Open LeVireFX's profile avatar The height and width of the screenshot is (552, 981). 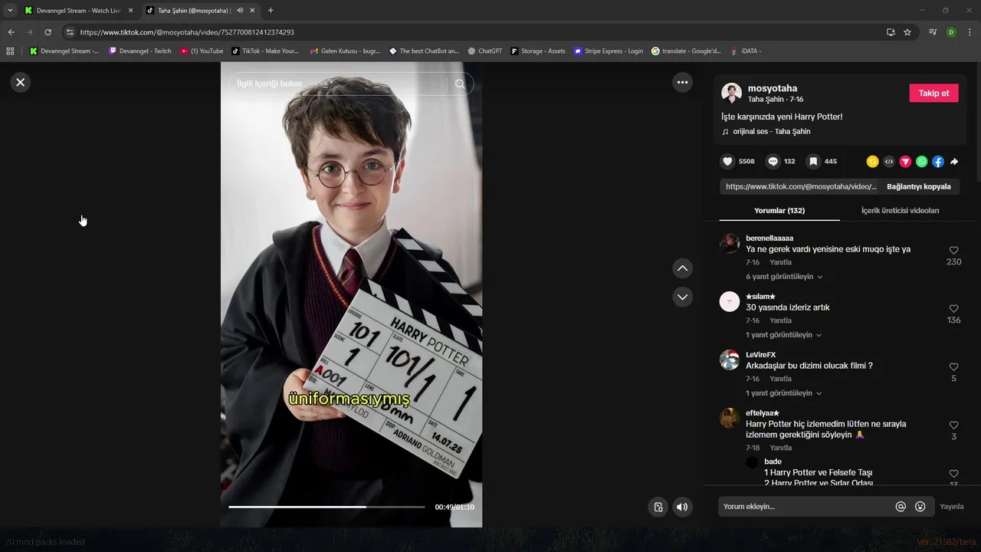730,360
